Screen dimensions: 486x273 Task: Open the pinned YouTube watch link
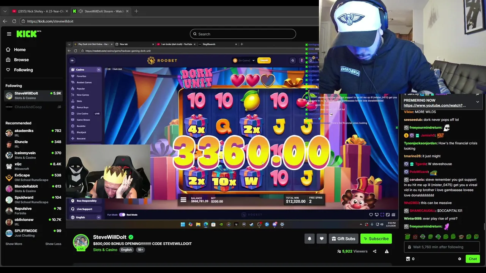(434, 105)
